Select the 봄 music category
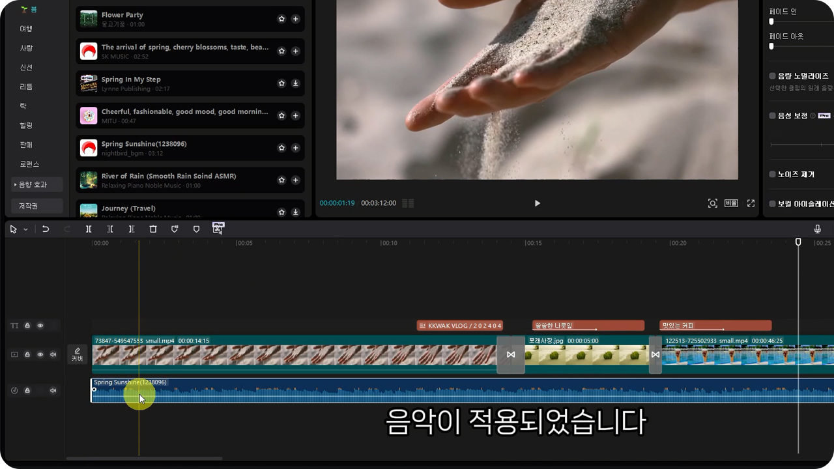Screen dimensions: 834x469 pyautogui.click(x=29, y=10)
